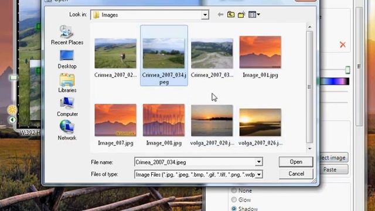The image size is (375, 211).
Task: Select the Image_007.jpg thumbnail
Action: click(x=115, y=120)
